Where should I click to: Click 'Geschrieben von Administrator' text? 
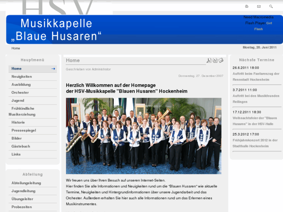pos(88,69)
